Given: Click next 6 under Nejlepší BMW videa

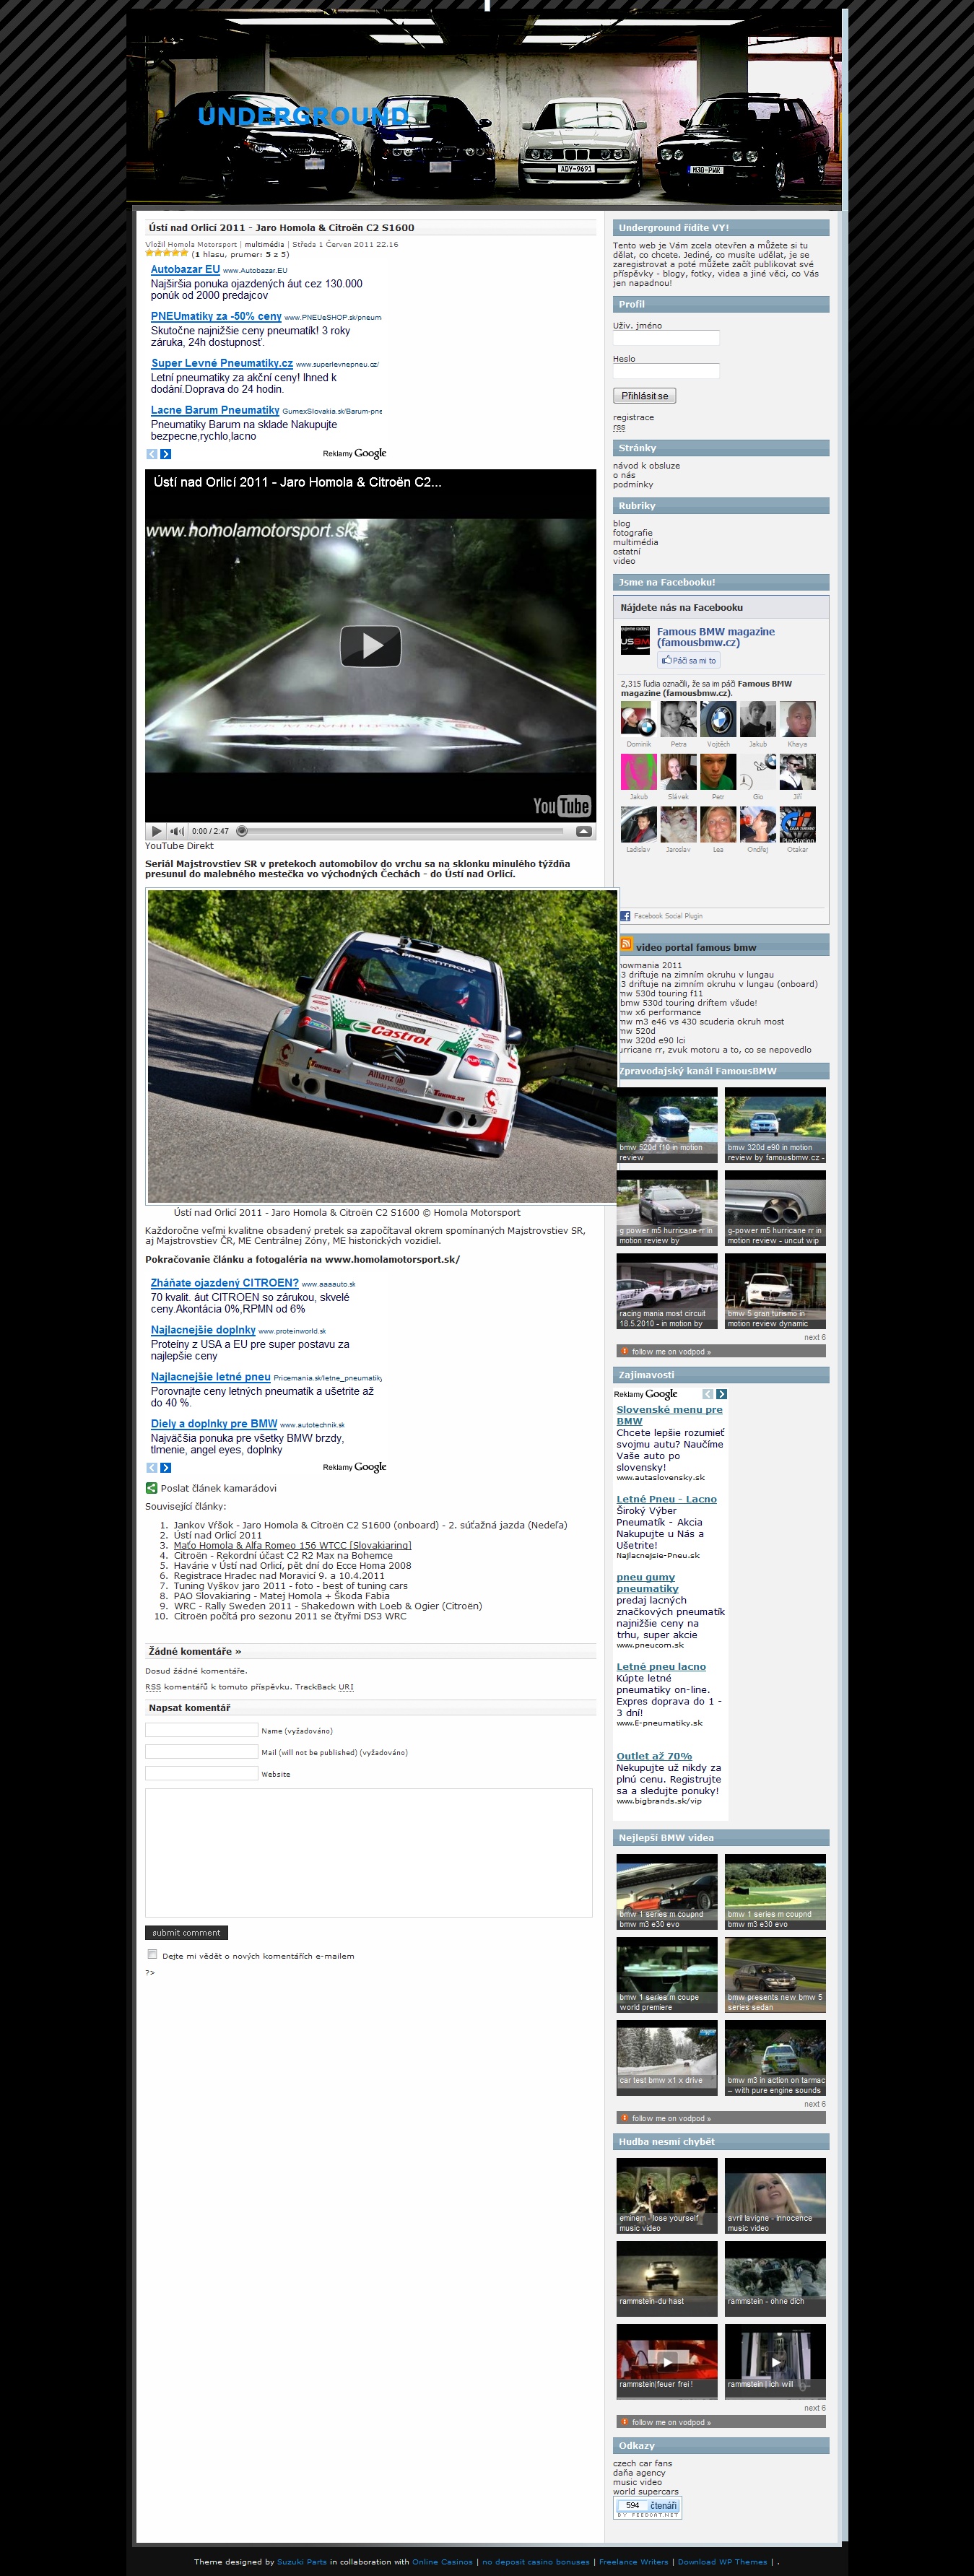Looking at the screenshot, I should [815, 2104].
